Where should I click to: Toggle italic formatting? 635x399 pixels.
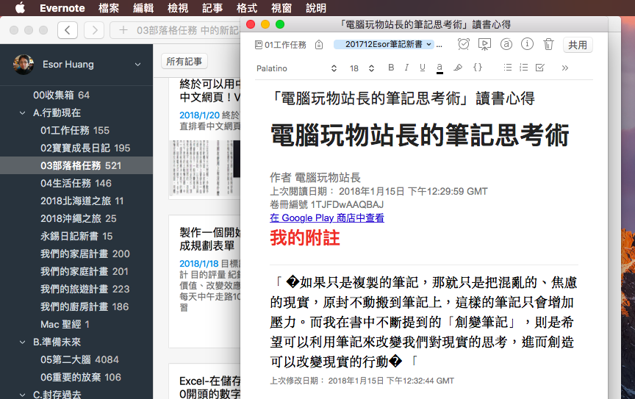406,68
